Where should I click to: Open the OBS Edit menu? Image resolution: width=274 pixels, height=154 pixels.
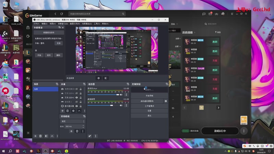coord(45,24)
